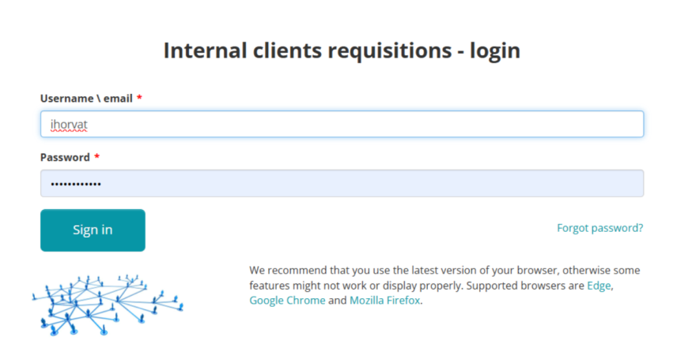
Task: Click the word "login" in the heading
Action: [x=494, y=50]
